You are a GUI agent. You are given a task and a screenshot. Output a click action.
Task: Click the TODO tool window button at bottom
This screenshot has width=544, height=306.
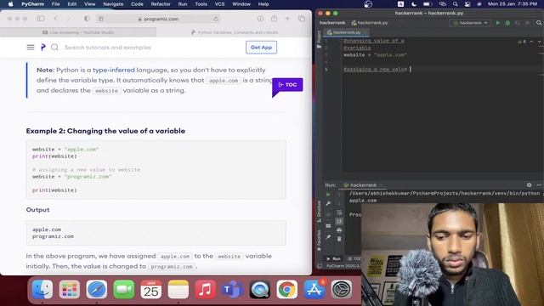click(354, 258)
